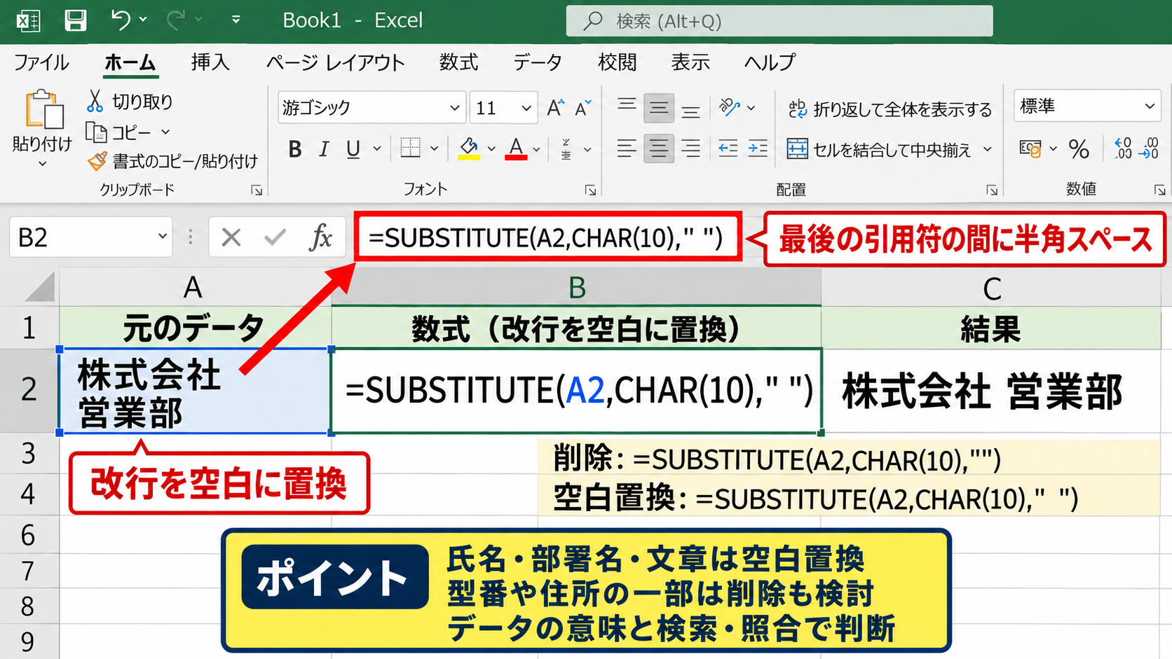The width and height of the screenshot is (1172, 659).
Task: Switch to the 挿入 tab
Action: (210, 62)
